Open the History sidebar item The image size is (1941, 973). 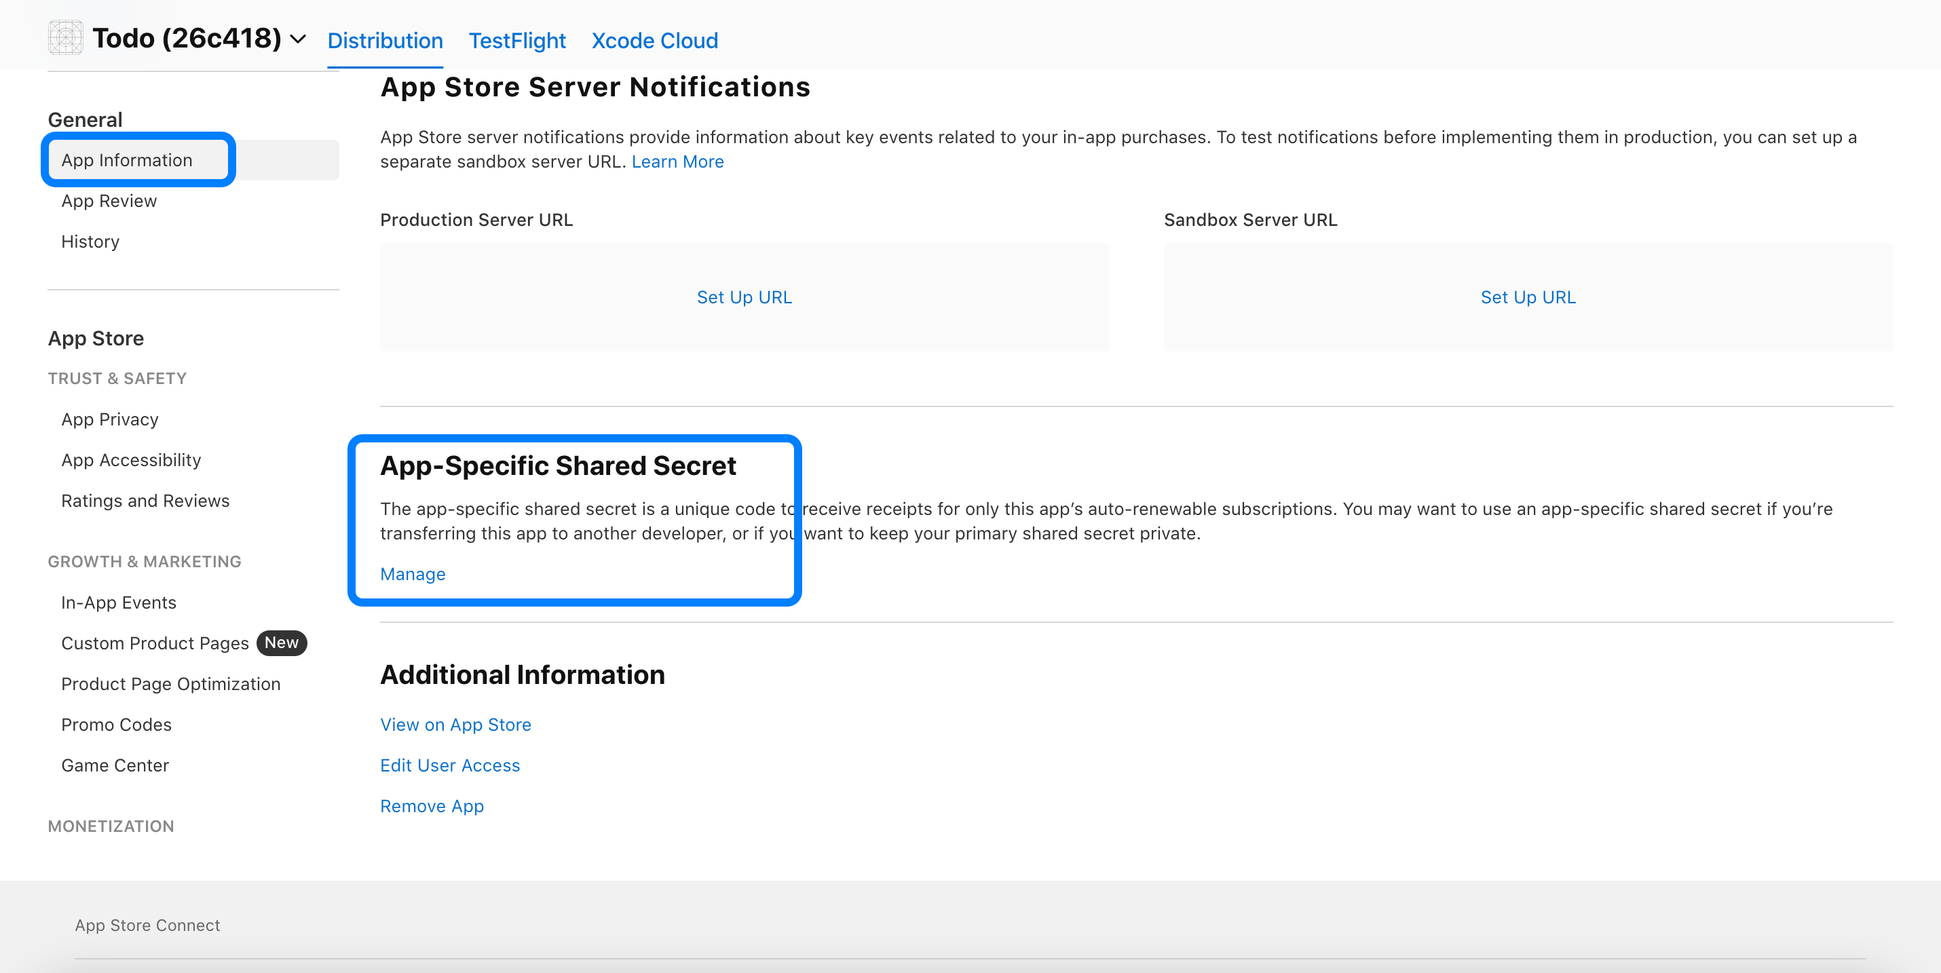click(90, 242)
